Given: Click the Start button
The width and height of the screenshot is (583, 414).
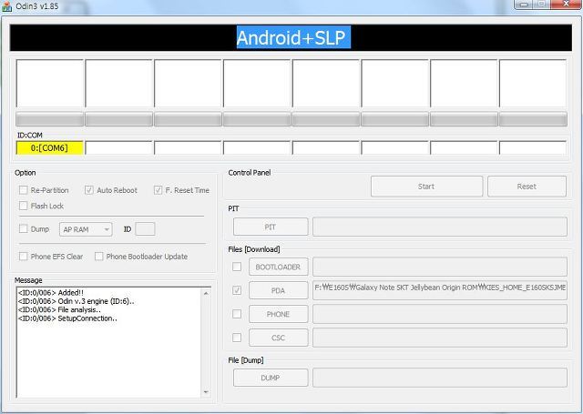Looking at the screenshot, I should 426,187.
